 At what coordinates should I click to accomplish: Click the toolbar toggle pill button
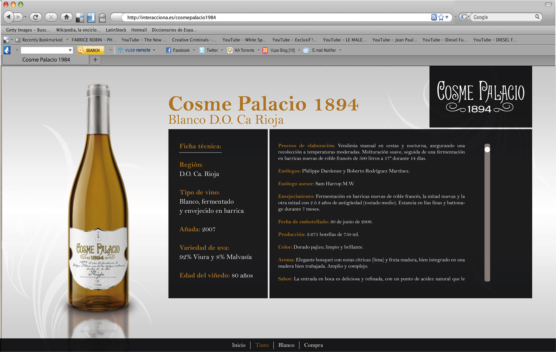(x=548, y=4)
